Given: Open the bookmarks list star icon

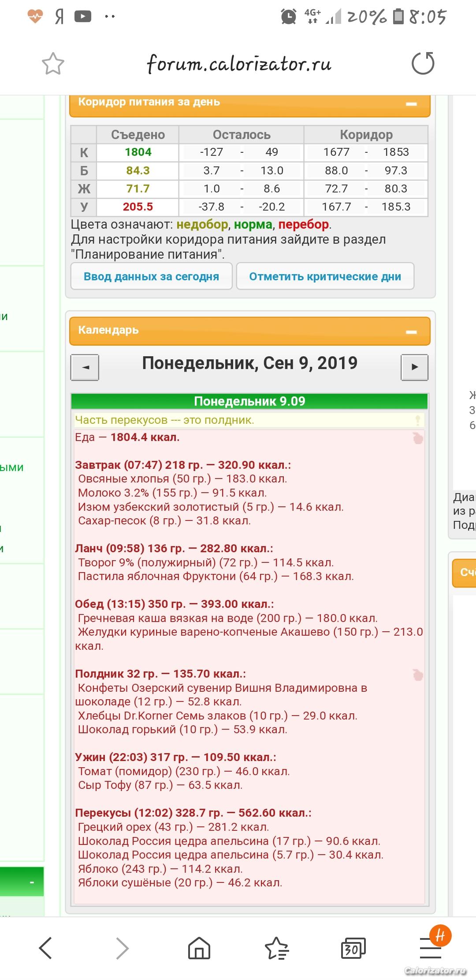Looking at the screenshot, I should point(276,947).
